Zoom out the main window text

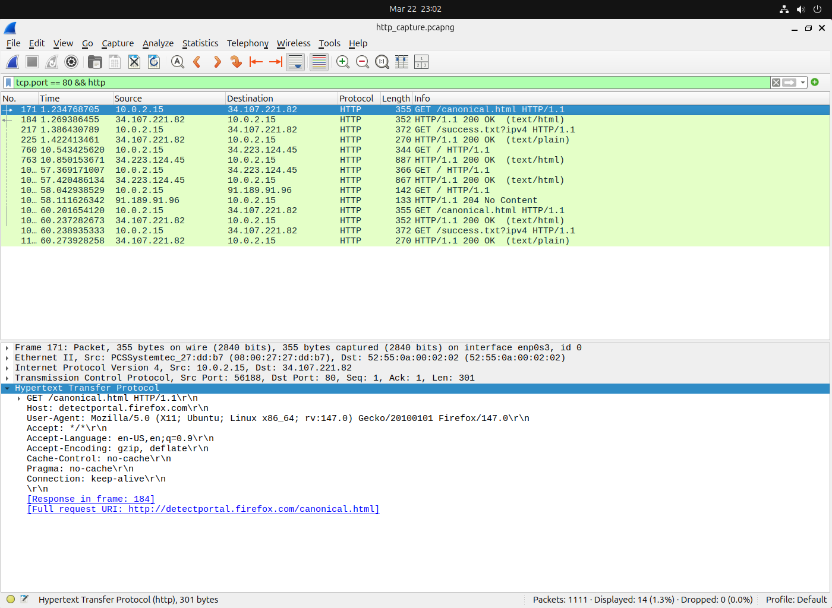point(363,62)
